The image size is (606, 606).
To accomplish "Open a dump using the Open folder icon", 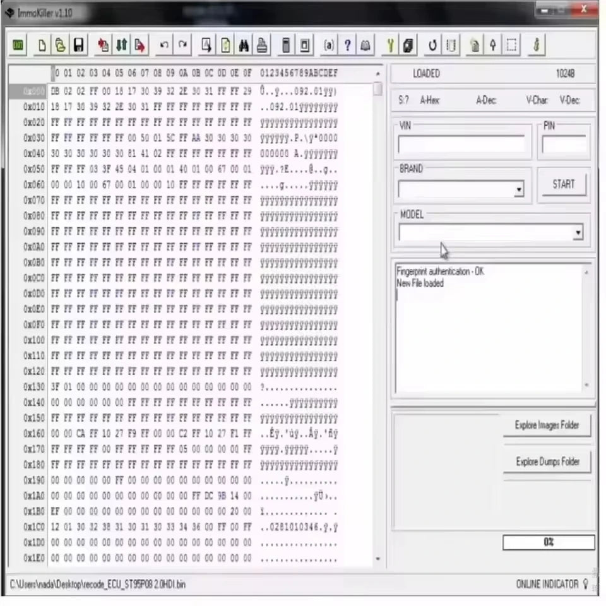I will click(60, 45).
